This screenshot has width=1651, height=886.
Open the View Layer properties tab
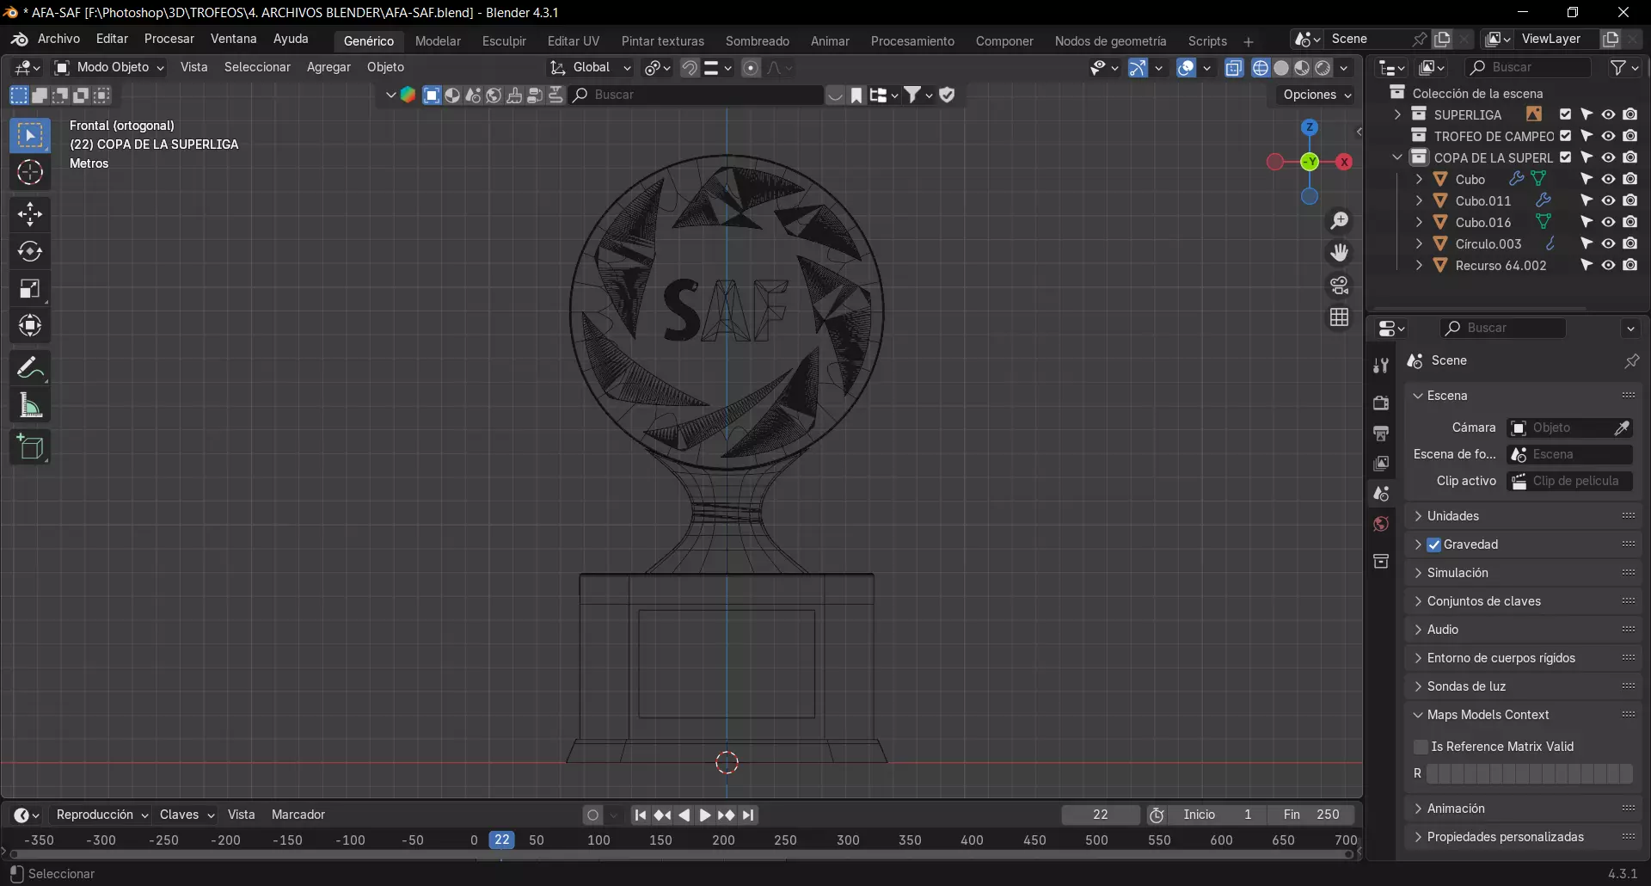(1381, 464)
